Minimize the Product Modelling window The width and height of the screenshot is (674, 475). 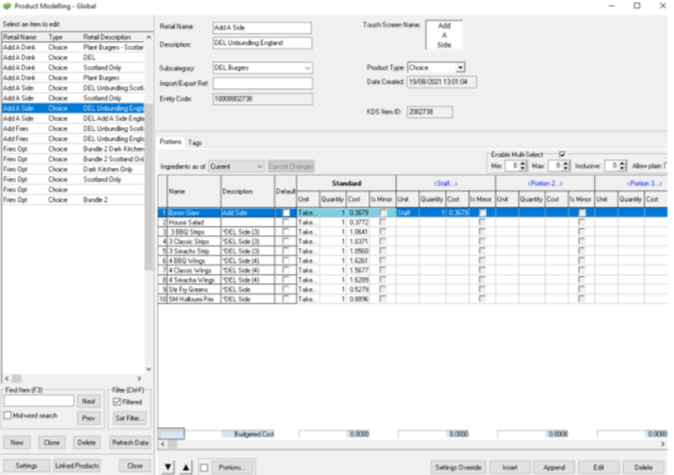(x=611, y=6)
